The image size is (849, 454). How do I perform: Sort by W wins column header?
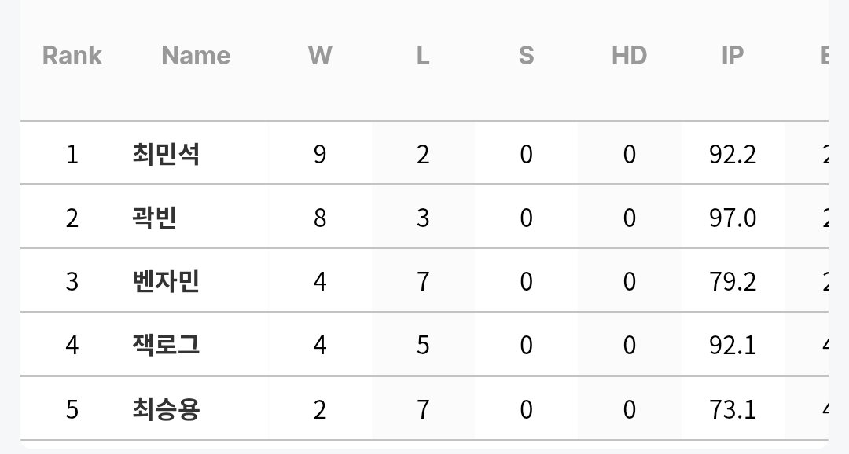pos(320,55)
